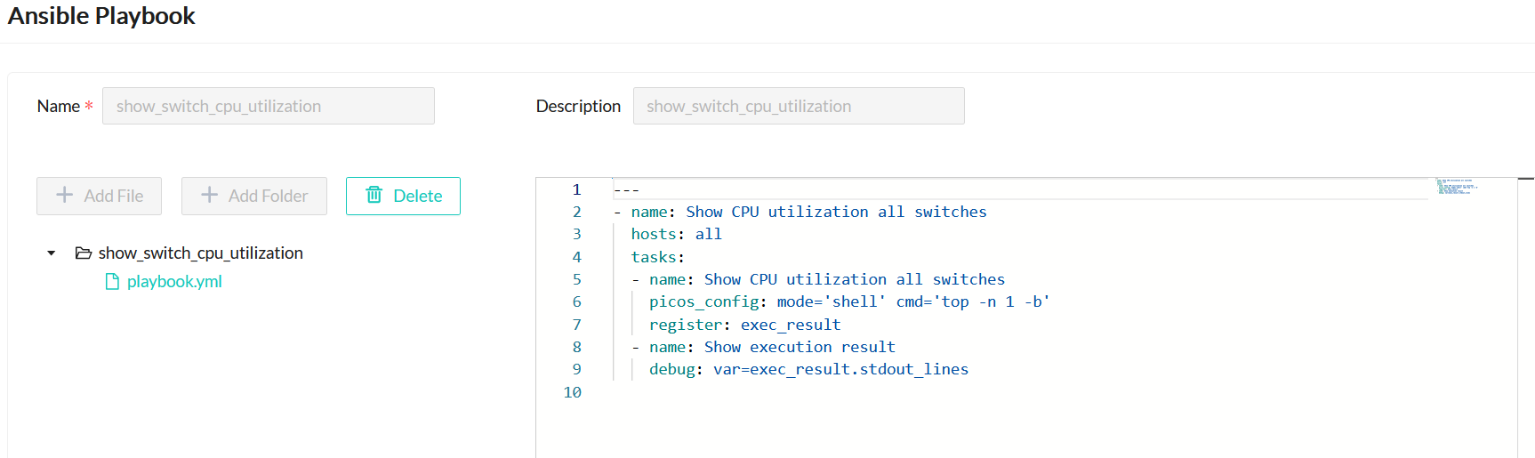This screenshot has height=458, width=1535.
Task: Click the 'hosts: all' line in editor
Action: click(676, 235)
